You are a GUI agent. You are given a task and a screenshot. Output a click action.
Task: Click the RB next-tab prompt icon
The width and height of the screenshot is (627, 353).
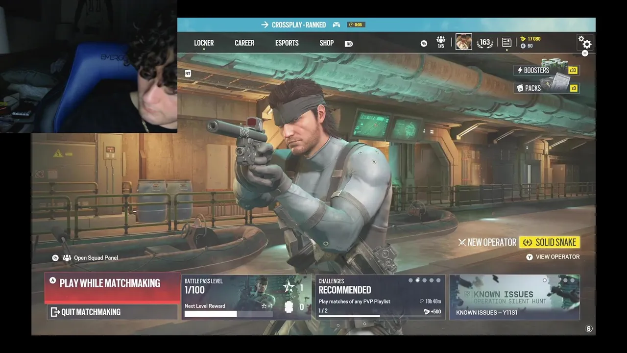coord(349,44)
